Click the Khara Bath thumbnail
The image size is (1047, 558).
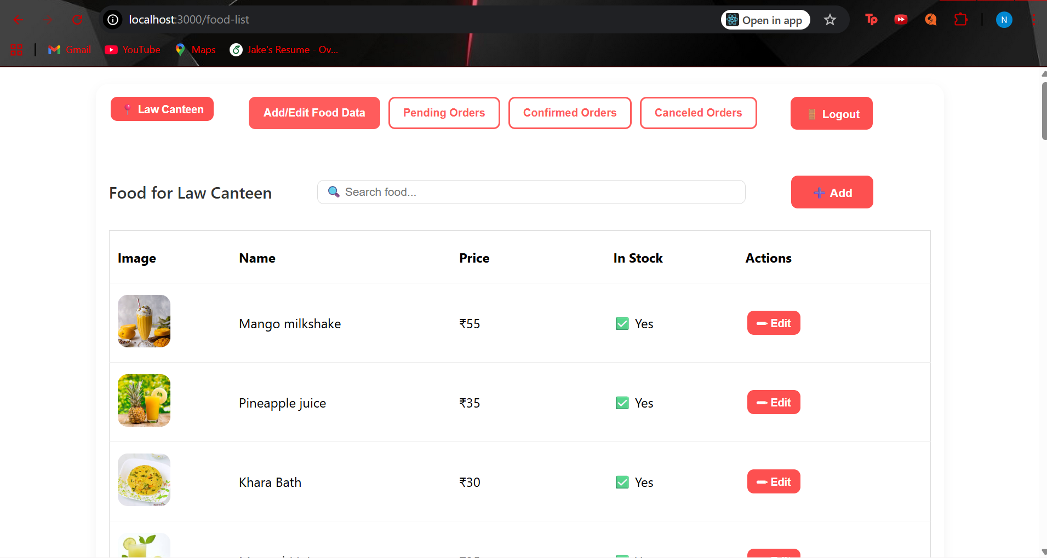click(x=144, y=480)
